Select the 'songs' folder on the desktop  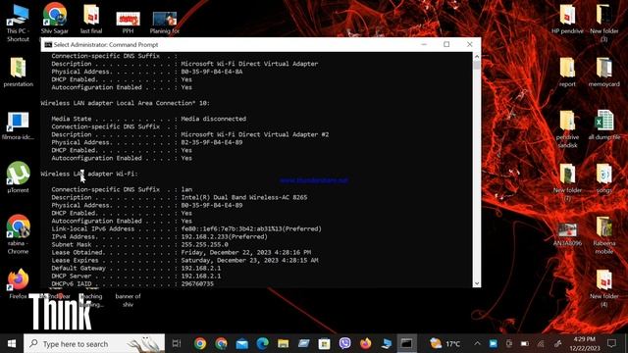point(604,175)
